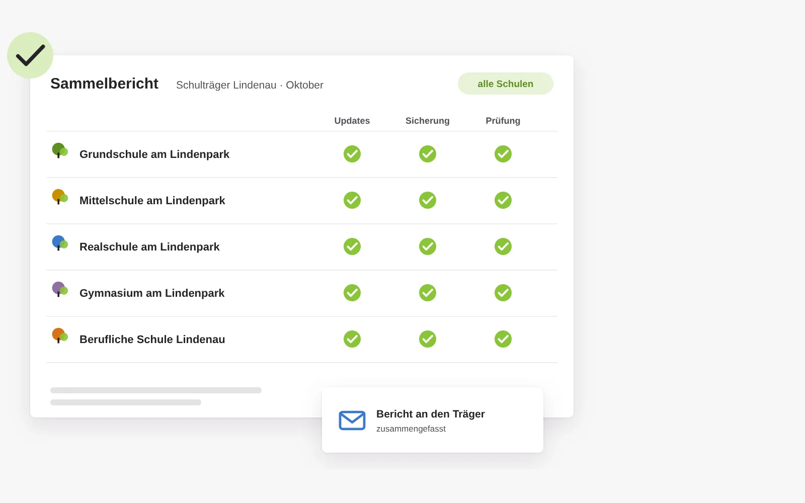The image size is (805, 503).
Task: Click the large checkmark badge above Sammelbericht
Action: [30, 55]
